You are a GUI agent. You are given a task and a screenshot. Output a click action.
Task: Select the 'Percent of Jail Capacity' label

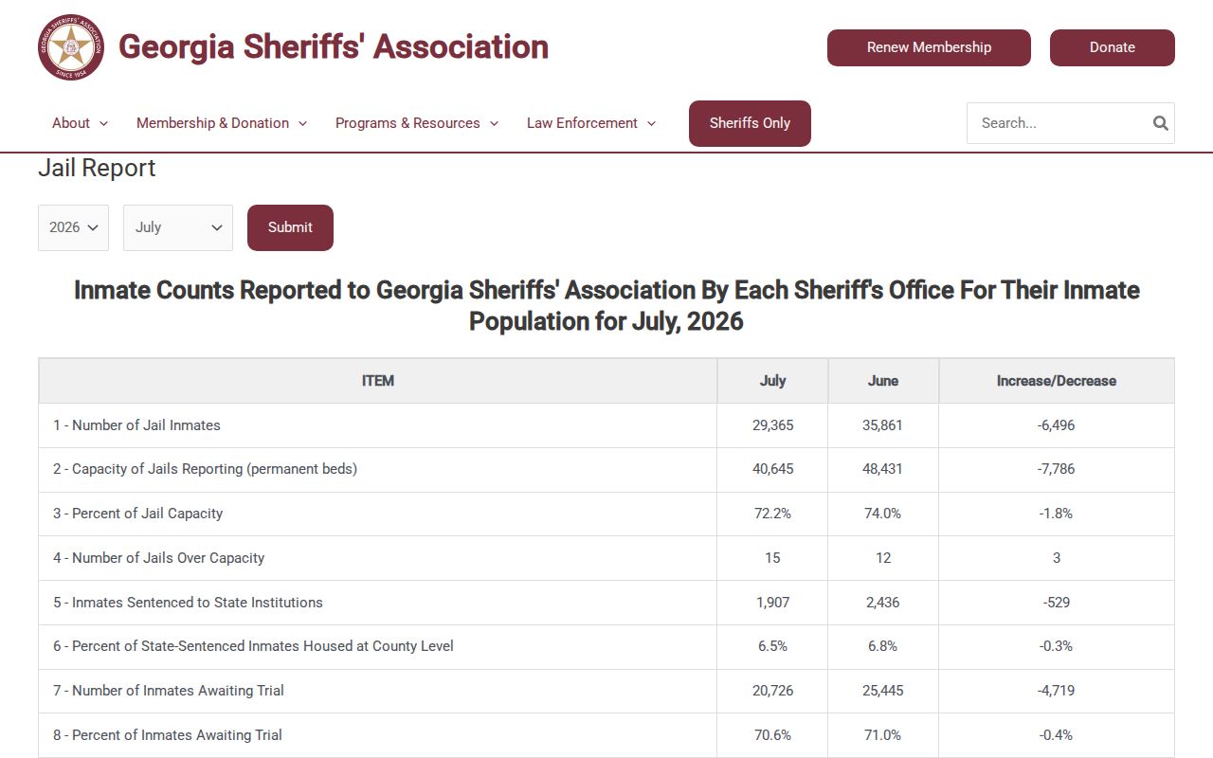pos(137,514)
